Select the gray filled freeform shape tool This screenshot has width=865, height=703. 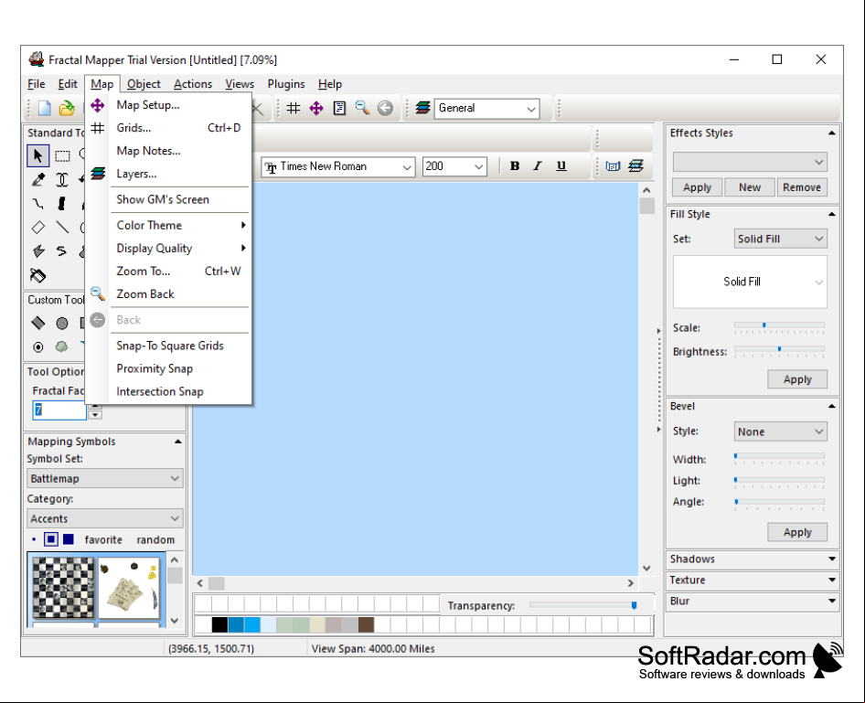(38, 251)
